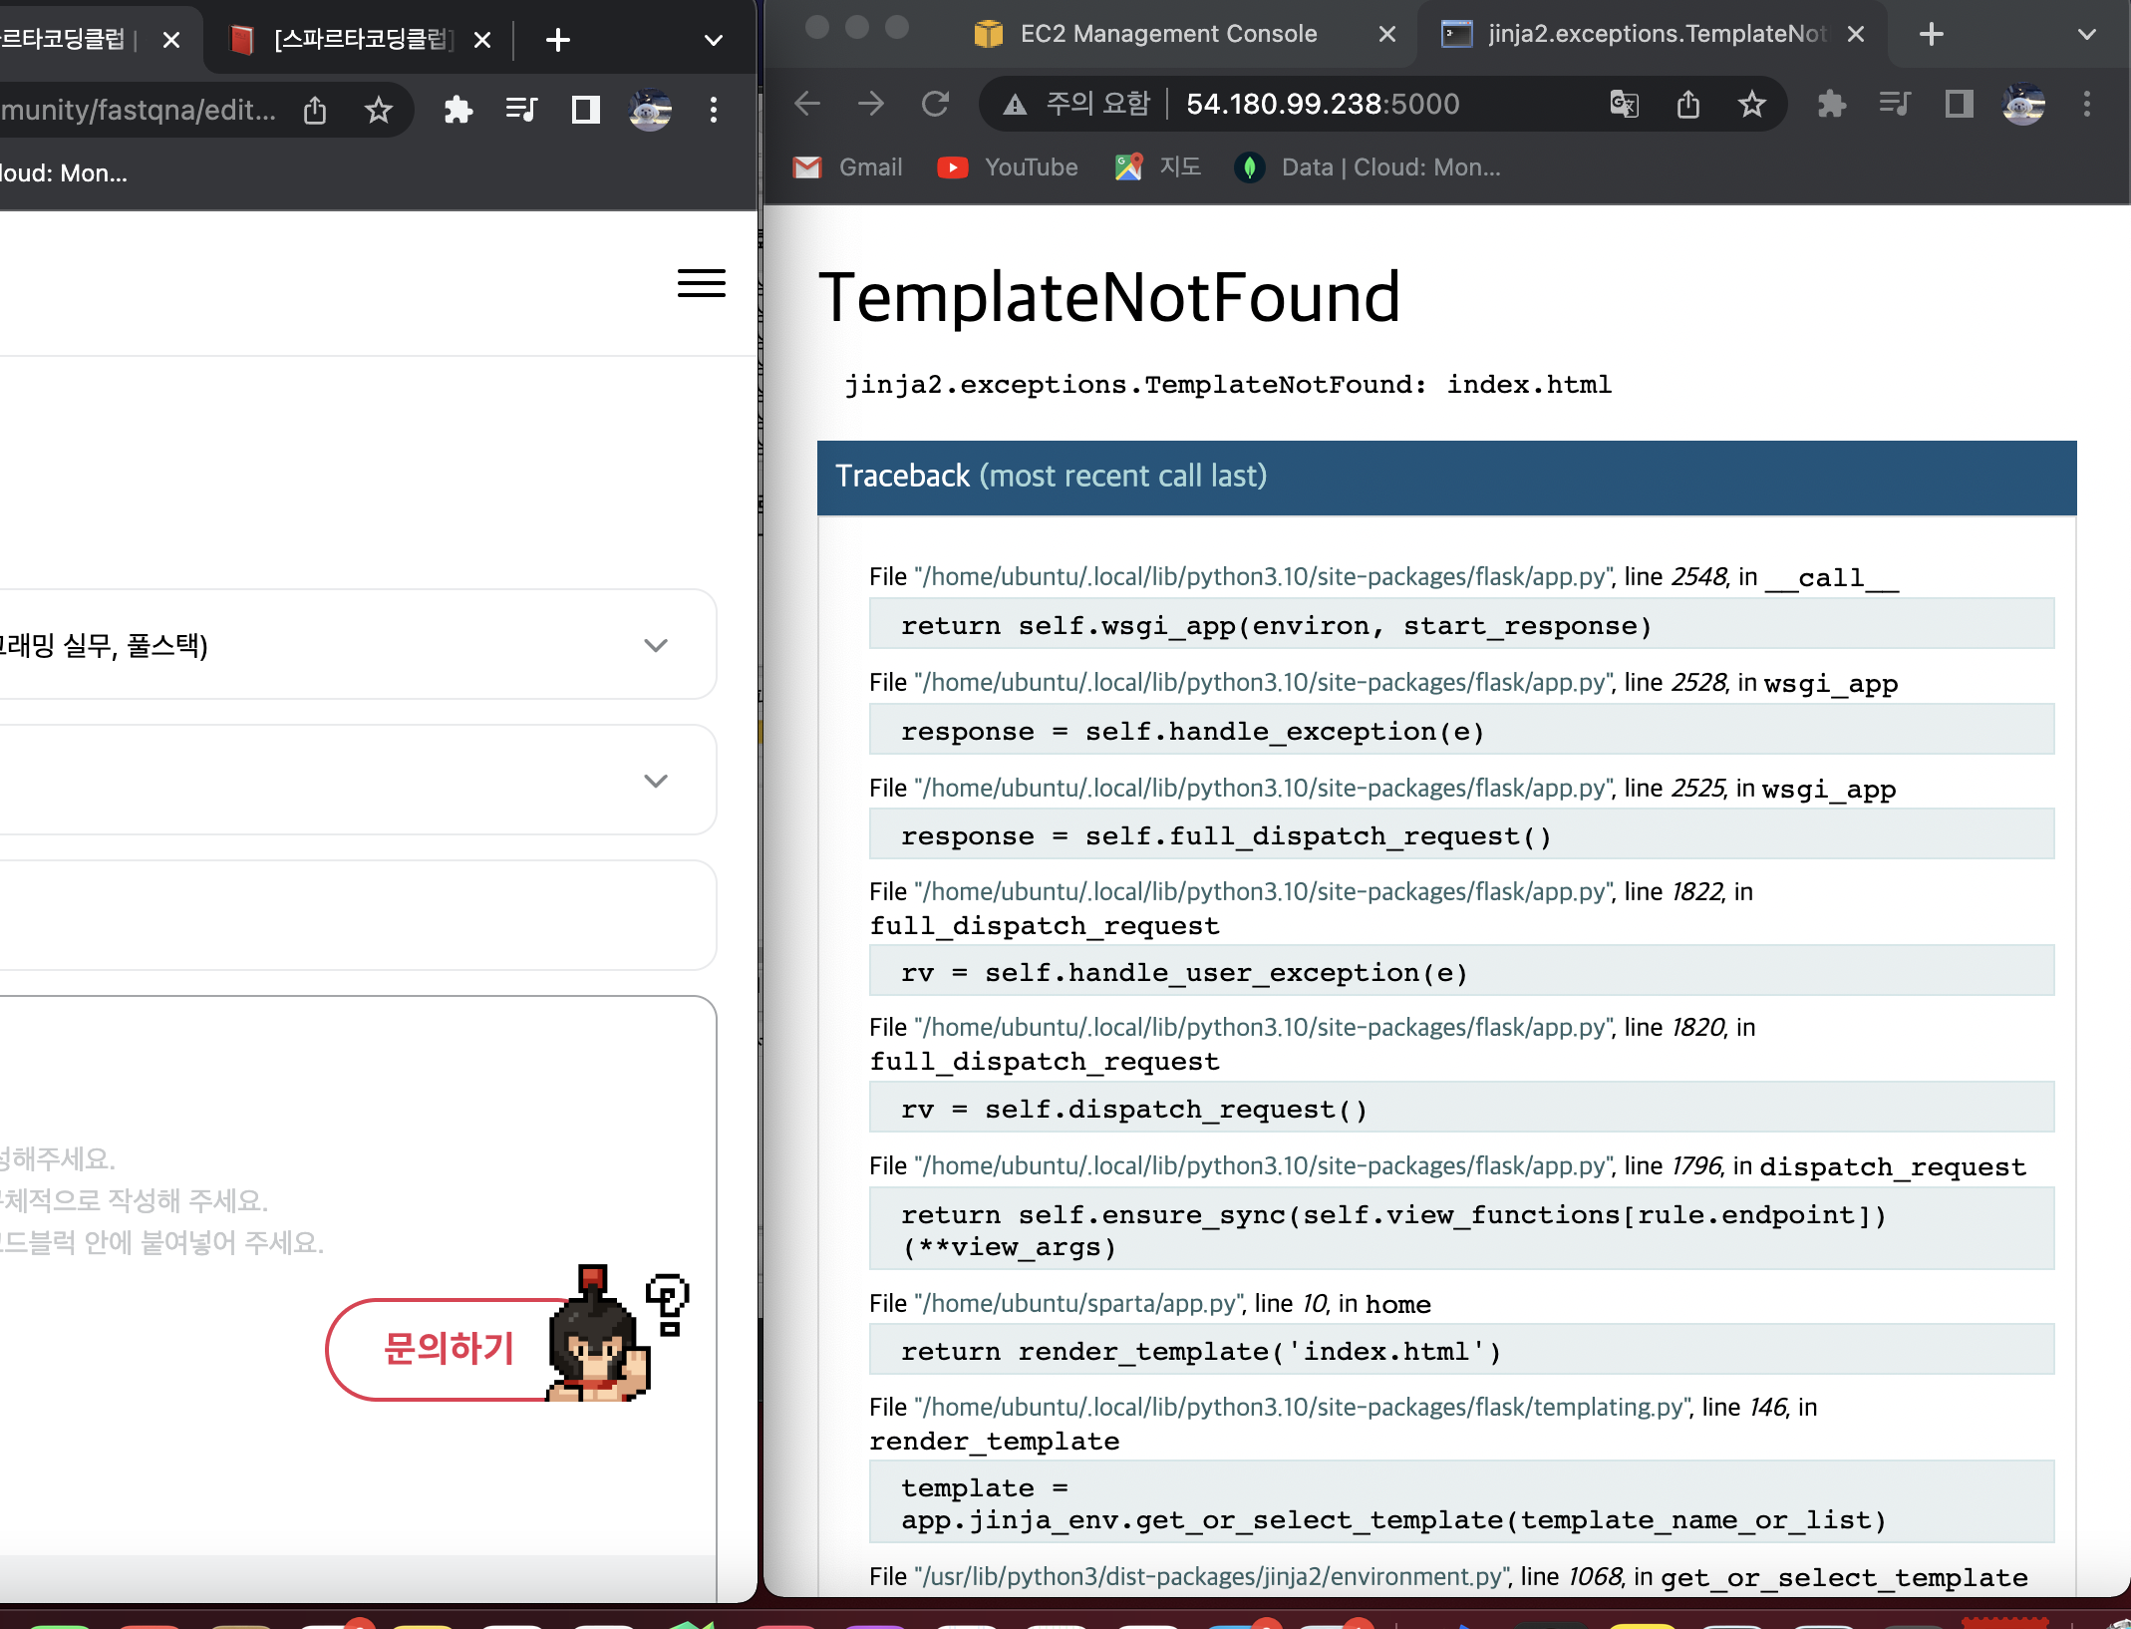Open the Google Translate icon in address bar
2131x1629 pixels.
click(x=1625, y=104)
